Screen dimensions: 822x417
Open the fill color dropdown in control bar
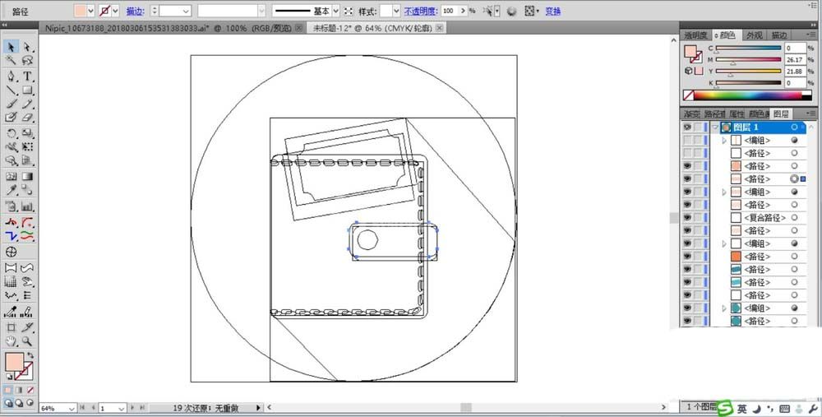coord(90,11)
